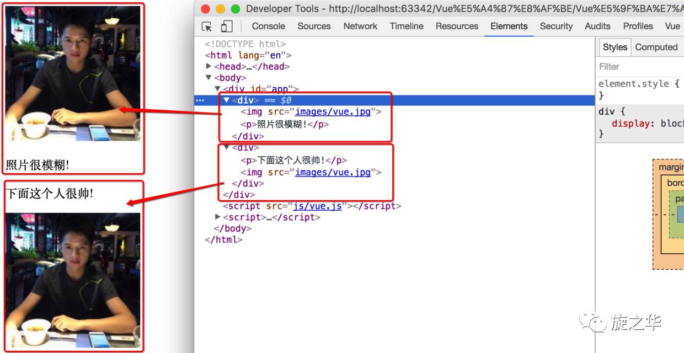Switch to the Timeline tab

coord(407,26)
